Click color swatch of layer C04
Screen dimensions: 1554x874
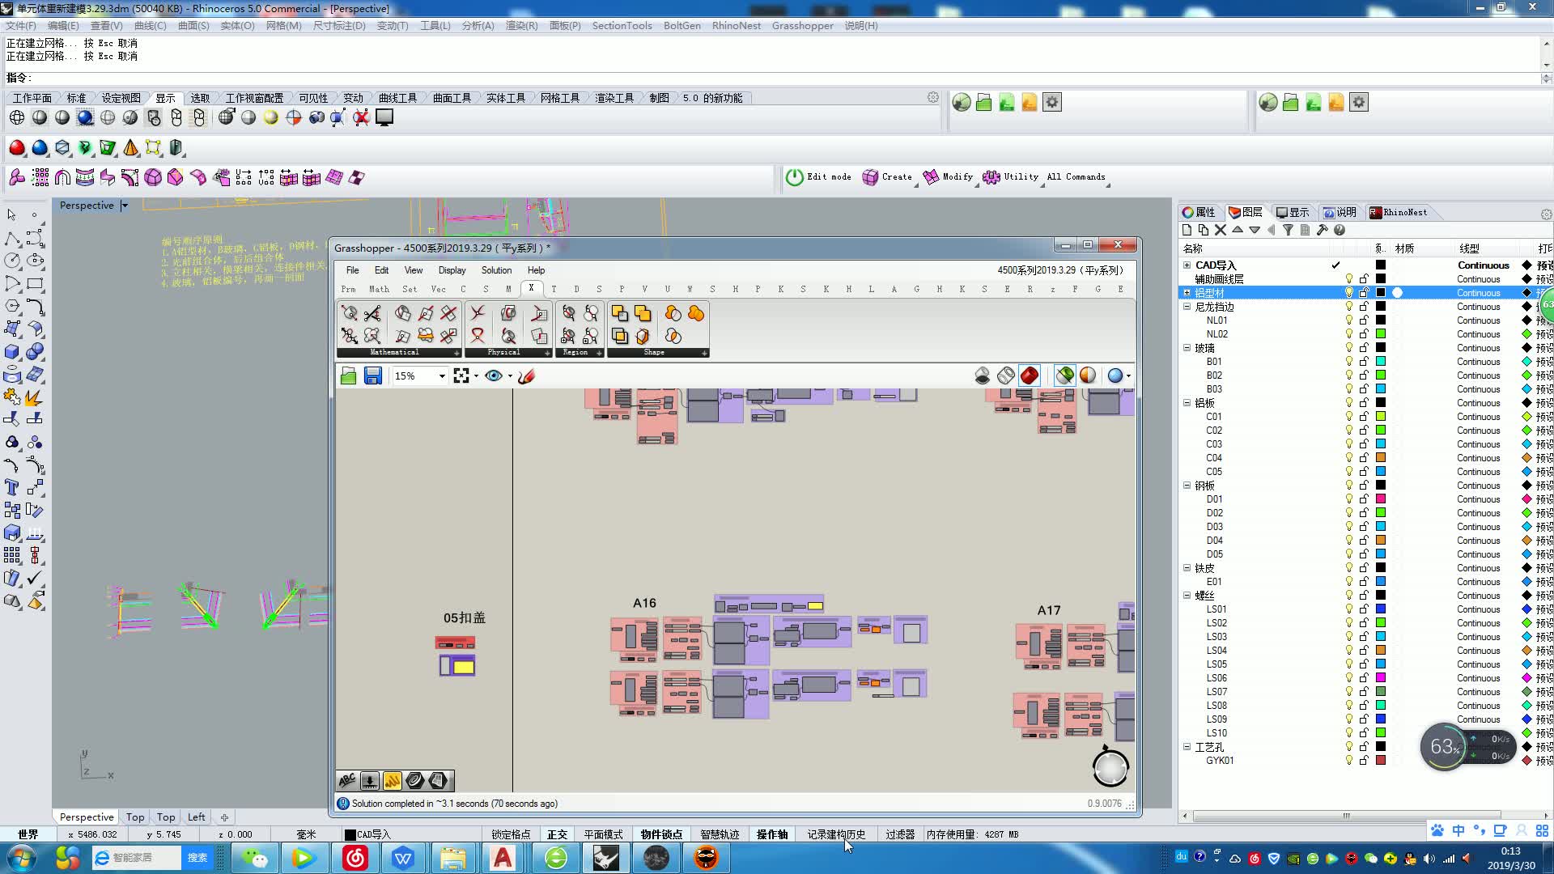pyautogui.click(x=1381, y=458)
